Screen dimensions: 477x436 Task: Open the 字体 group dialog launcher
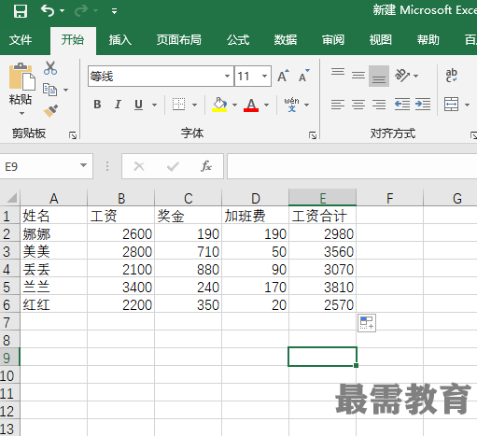pyautogui.click(x=313, y=135)
